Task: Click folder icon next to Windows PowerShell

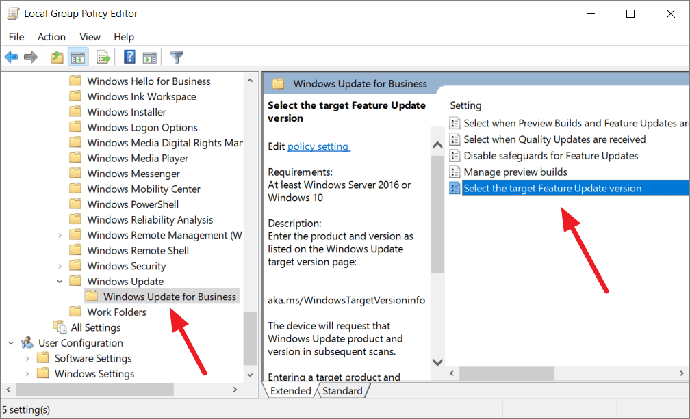Action: pos(76,204)
